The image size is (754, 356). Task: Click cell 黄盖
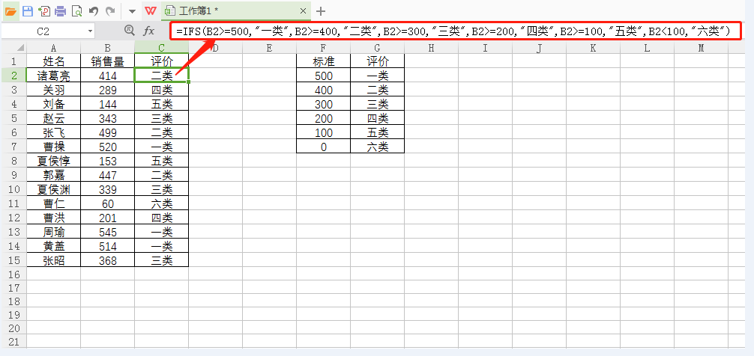[x=53, y=245]
